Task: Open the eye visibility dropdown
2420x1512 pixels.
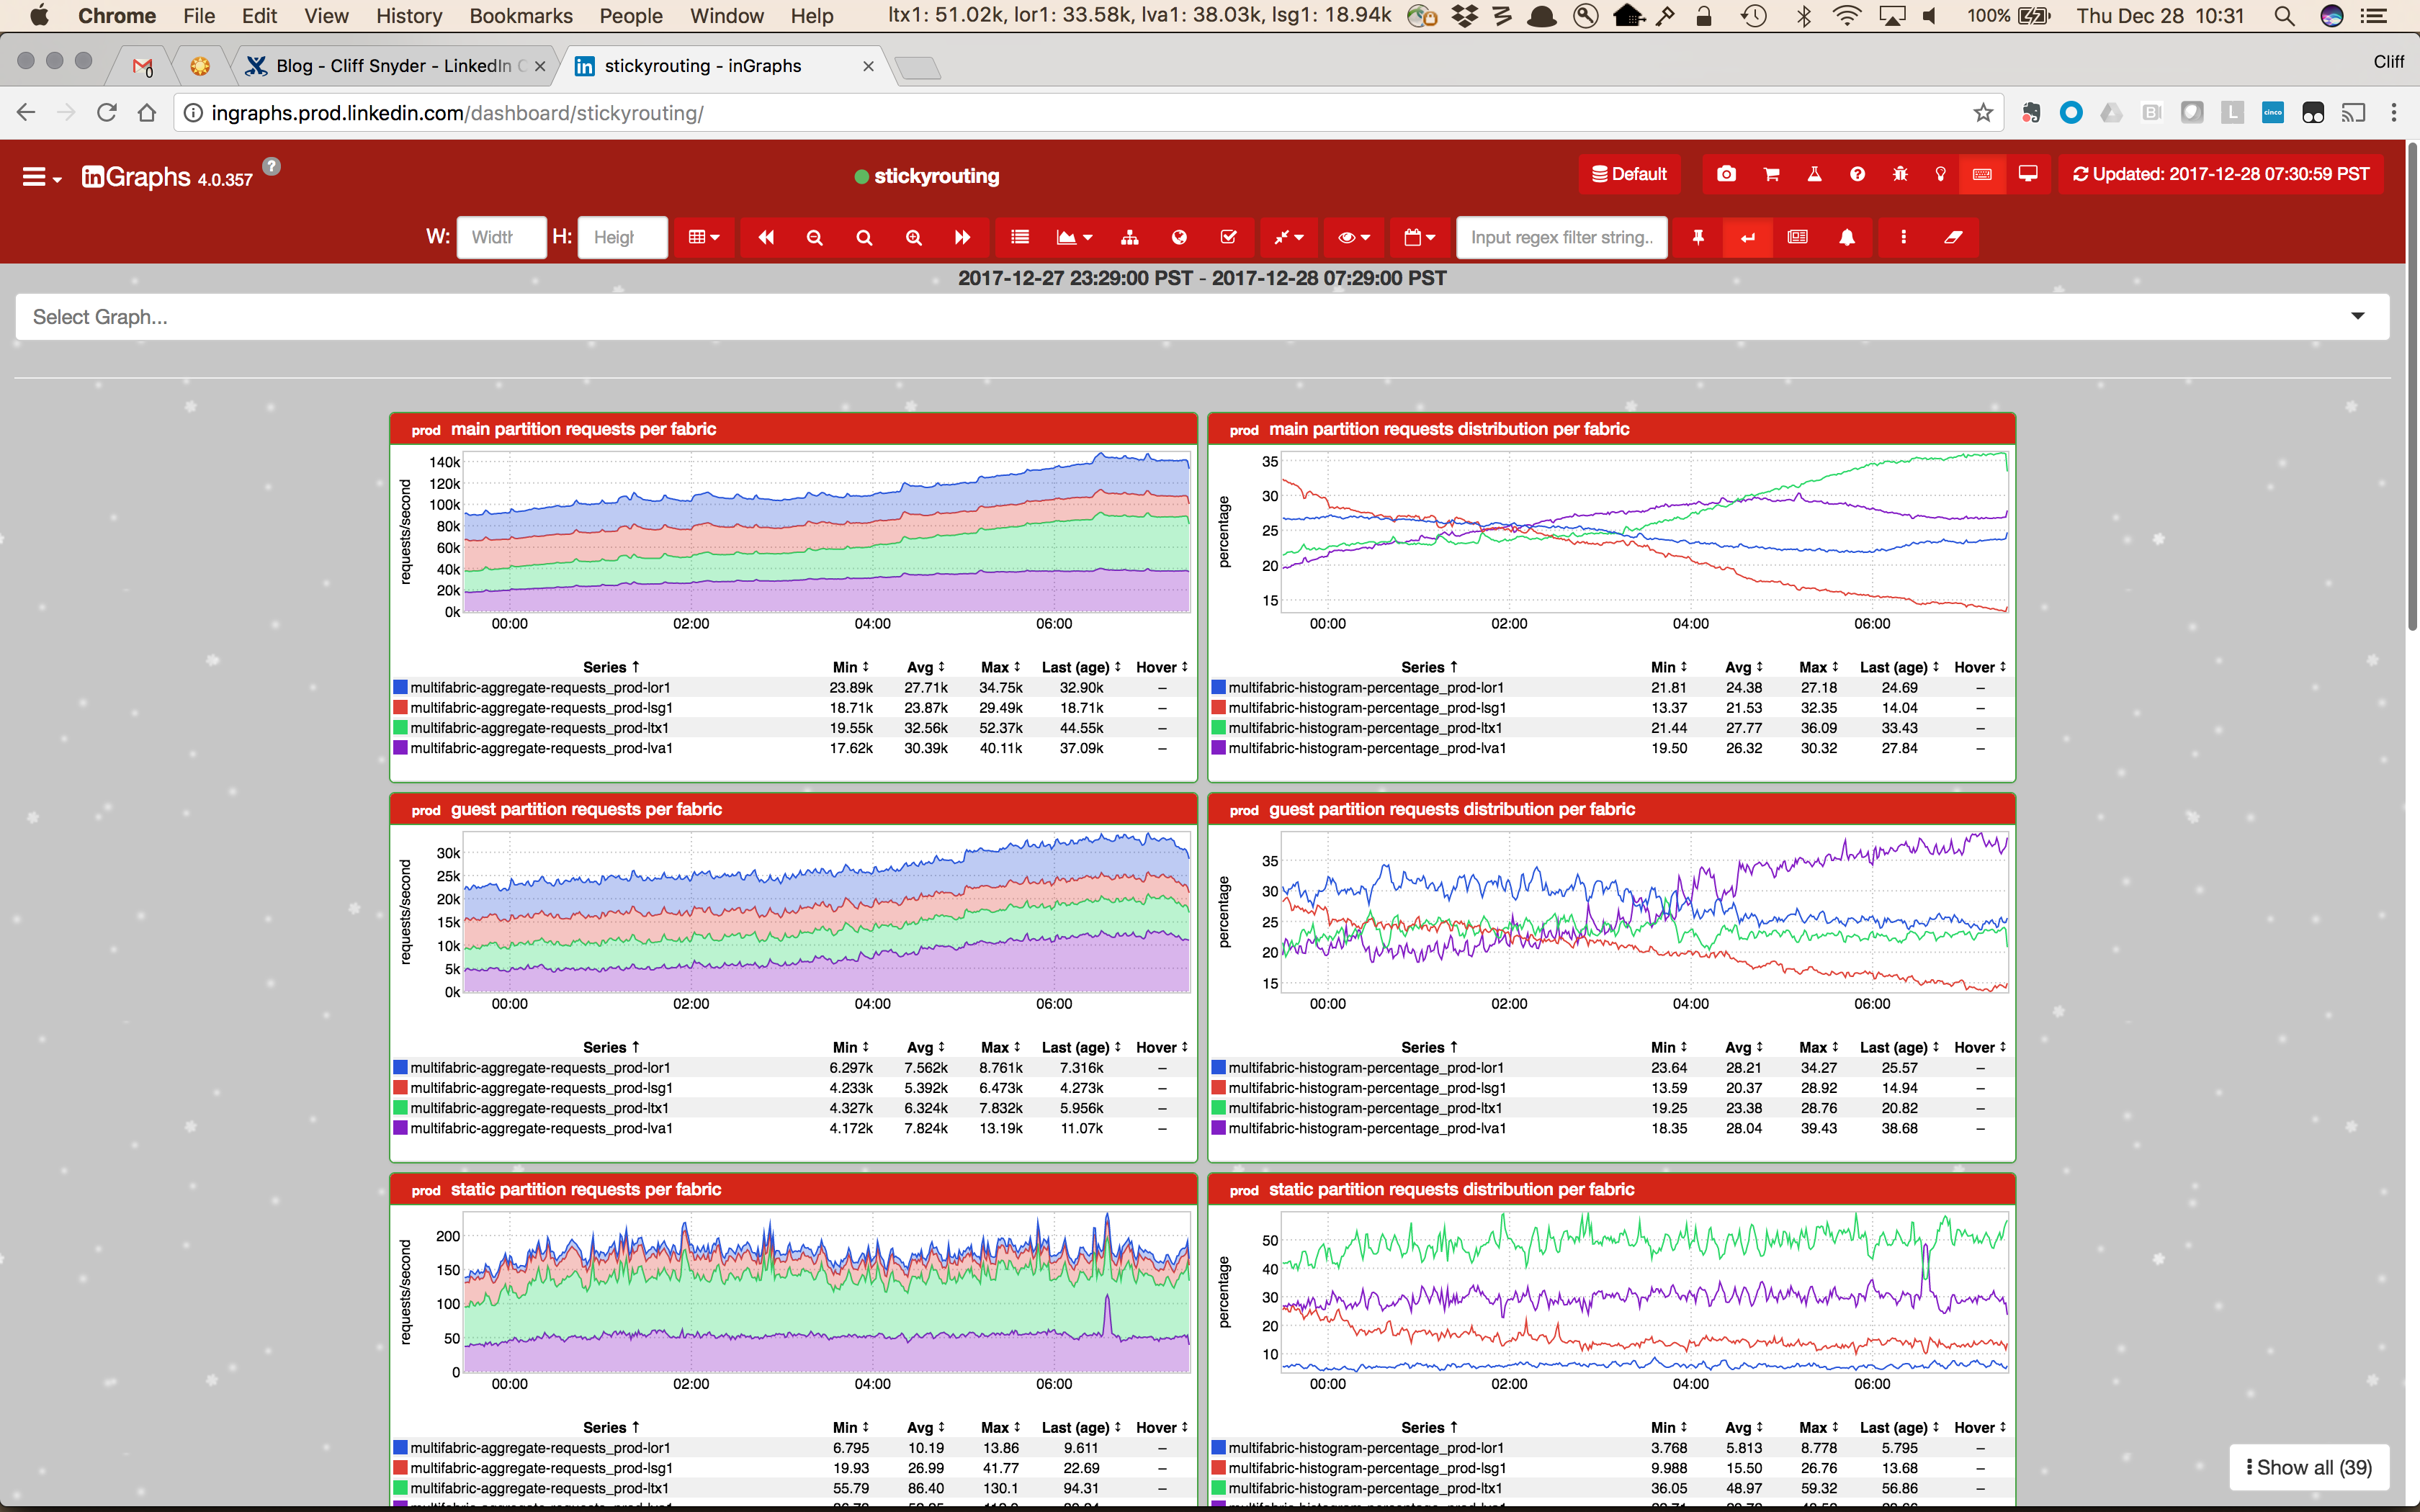Action: coord(1354,237)
